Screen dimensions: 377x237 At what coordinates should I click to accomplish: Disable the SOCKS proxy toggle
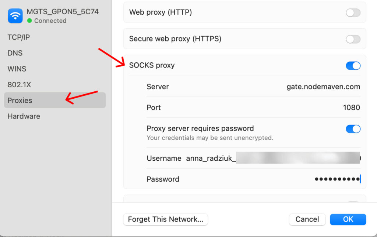[353, 66]
